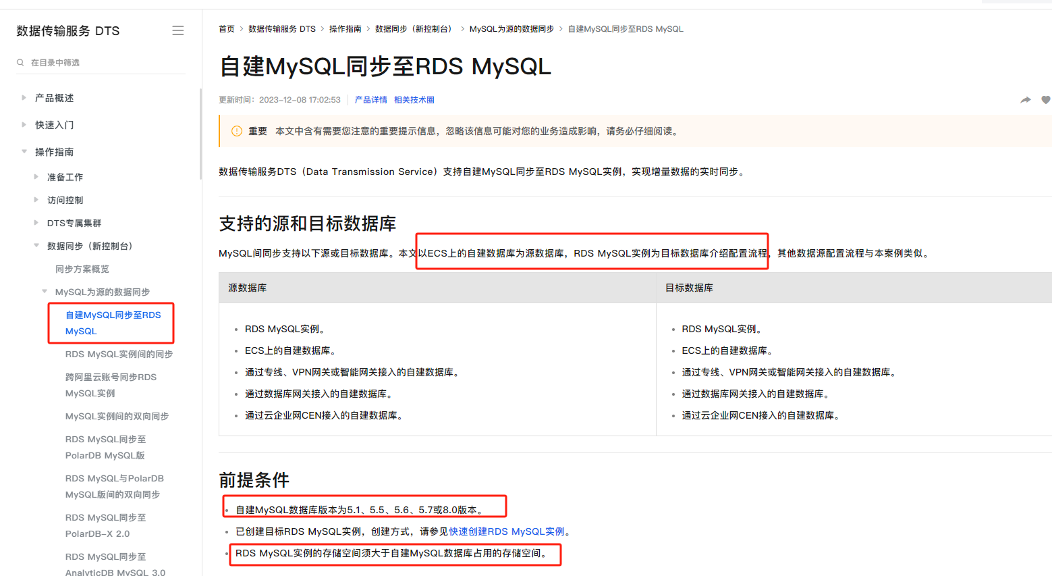Share the article using the share arrow icon
The width and height of the screenshot is (1052, 576).
coord(1026,100)
